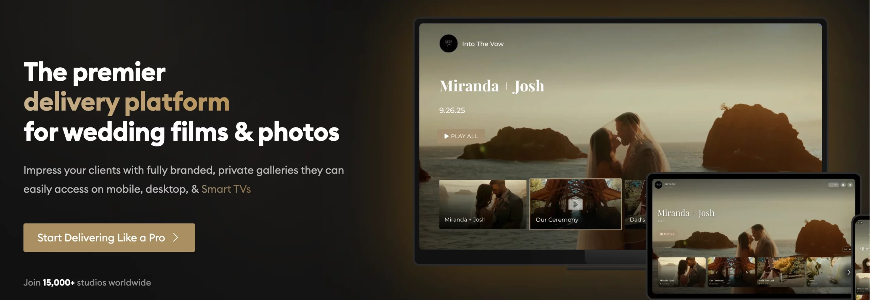Click the Miranda + Josh title on the tablet
870x300 pixels.
[686, 213]
